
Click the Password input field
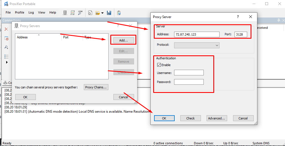tap(189, 82)
